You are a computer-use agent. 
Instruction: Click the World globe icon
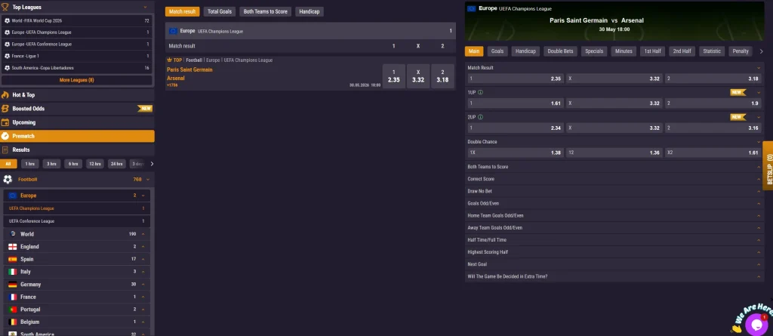tap(12, 234)
